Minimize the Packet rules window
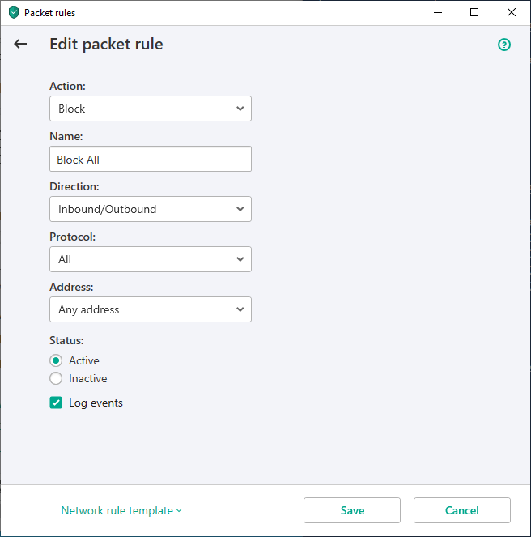 coord(437,13)
